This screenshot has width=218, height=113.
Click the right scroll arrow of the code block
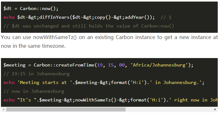coord(215,109)
